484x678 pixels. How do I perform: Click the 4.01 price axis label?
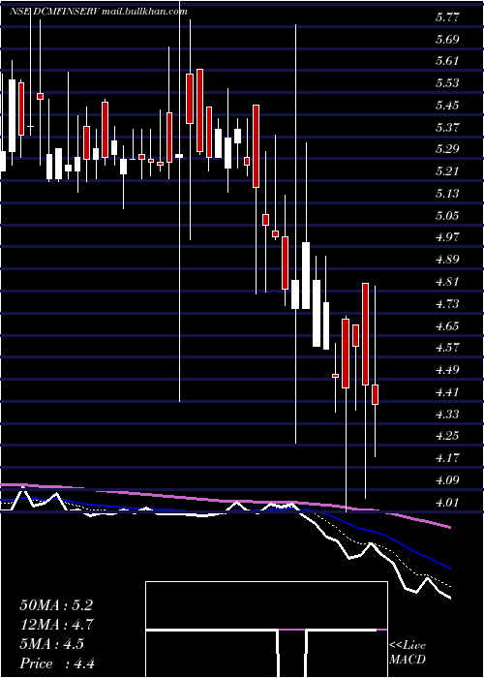pos(447,502)
